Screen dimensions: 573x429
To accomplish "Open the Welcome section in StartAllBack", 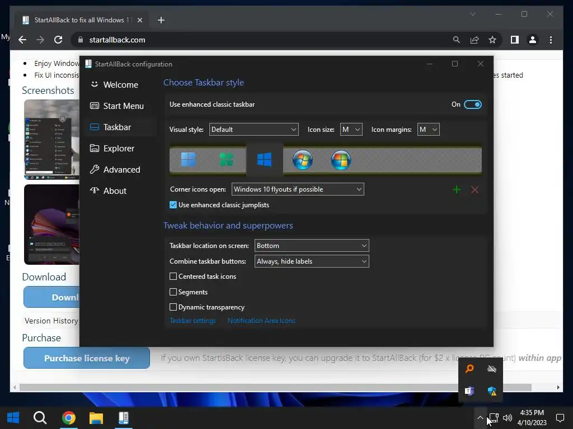I will 120,85.
